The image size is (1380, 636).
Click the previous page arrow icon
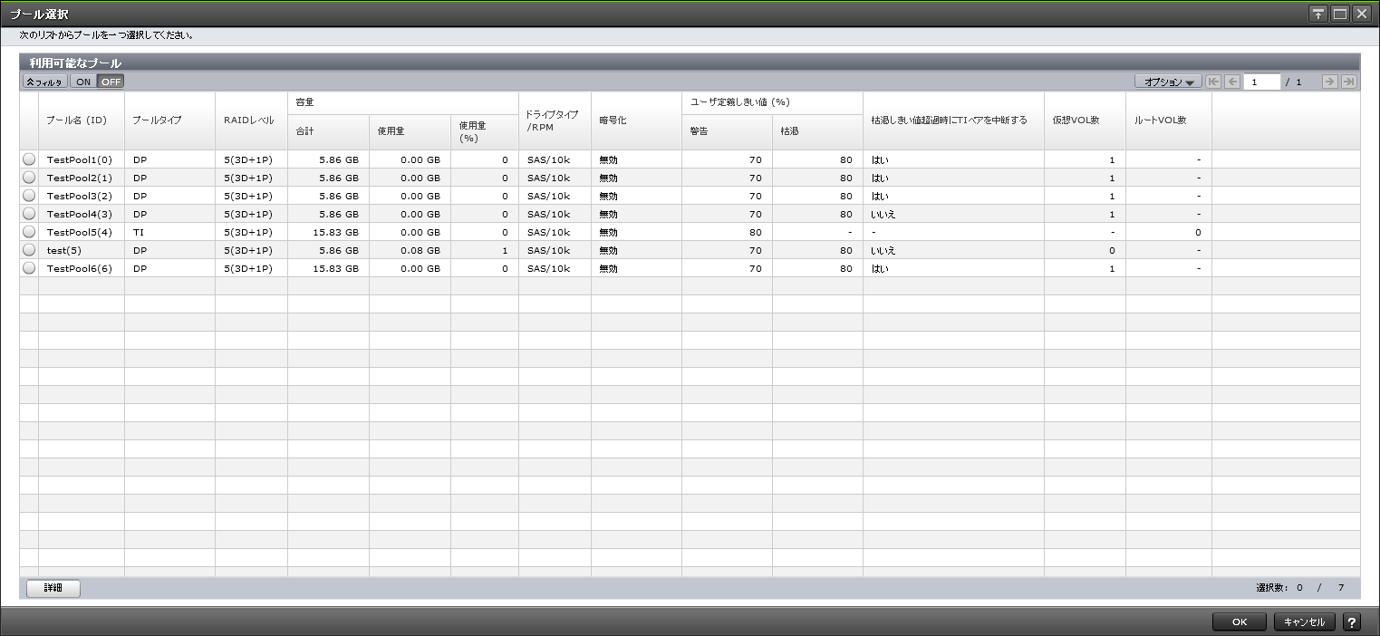(1232, 82)
